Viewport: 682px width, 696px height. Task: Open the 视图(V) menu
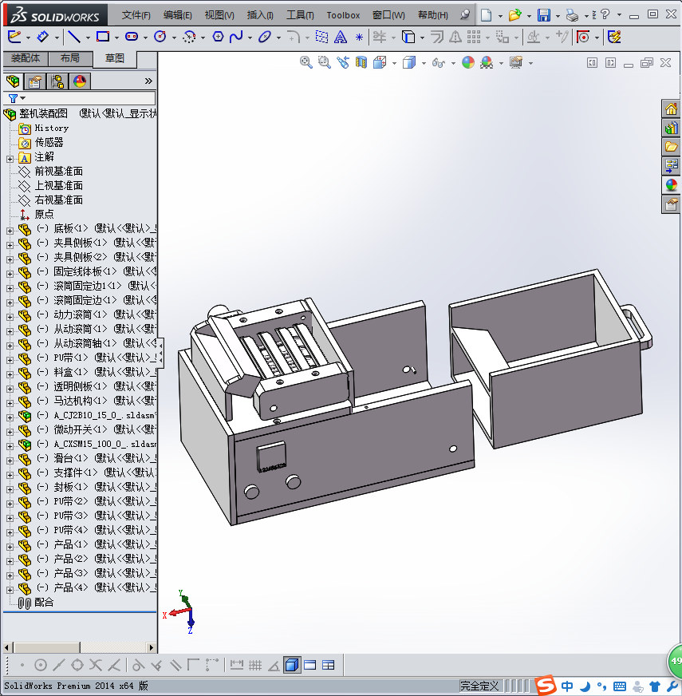click(x=219, y=15)
